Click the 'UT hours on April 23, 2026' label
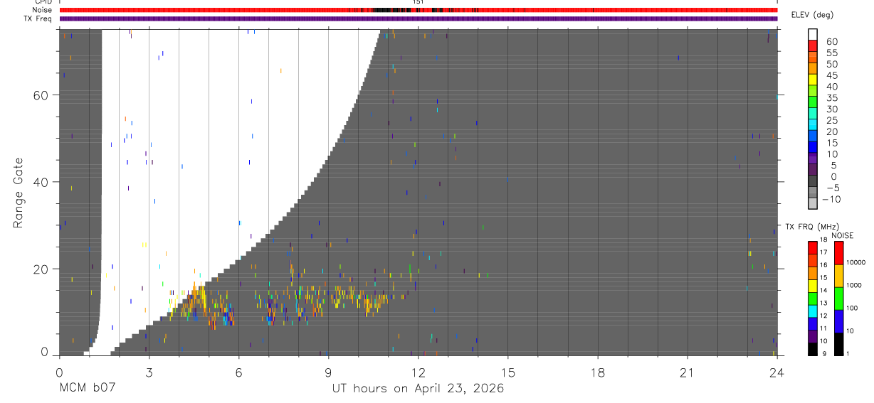 (418, 389)
